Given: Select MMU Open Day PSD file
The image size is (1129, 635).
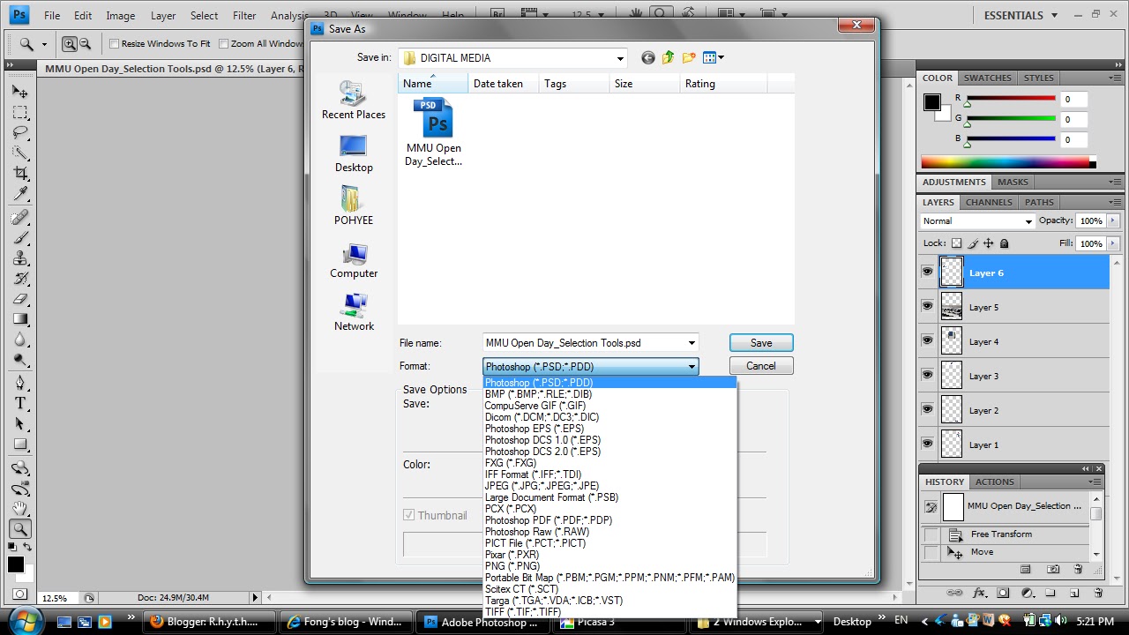Looking at the screenshot, I should (433, 131).
